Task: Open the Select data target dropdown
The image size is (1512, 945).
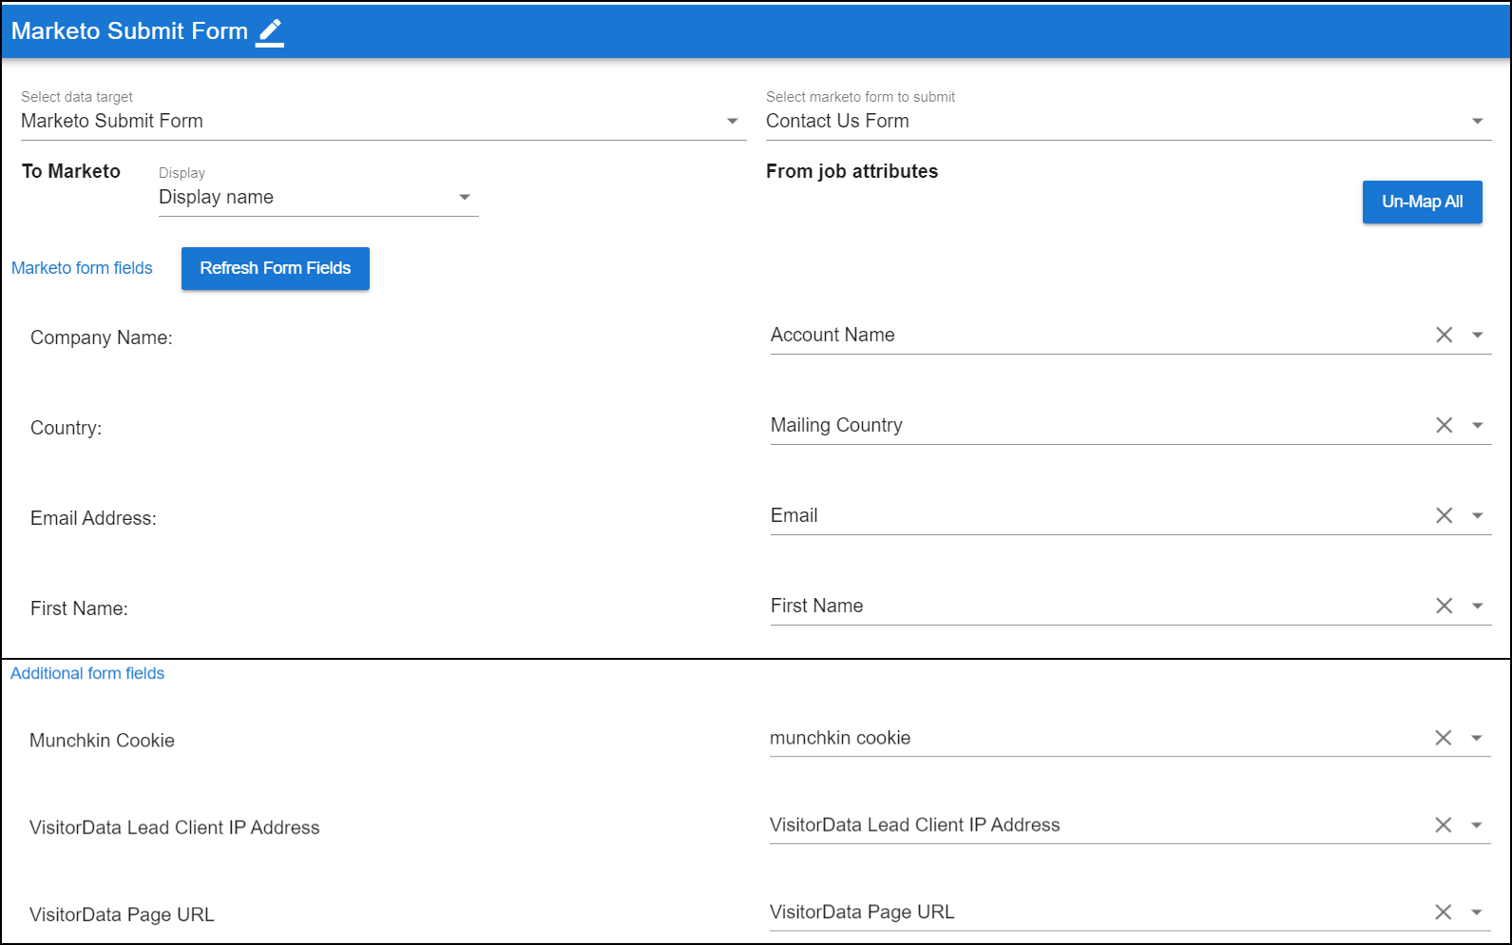Action: click(732, 121)
